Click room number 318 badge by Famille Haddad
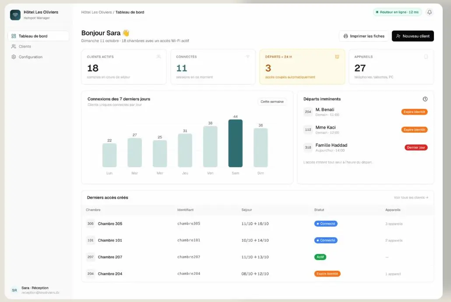Image resolution: width=451 pixels, height=302 pixels. point(308,147)
